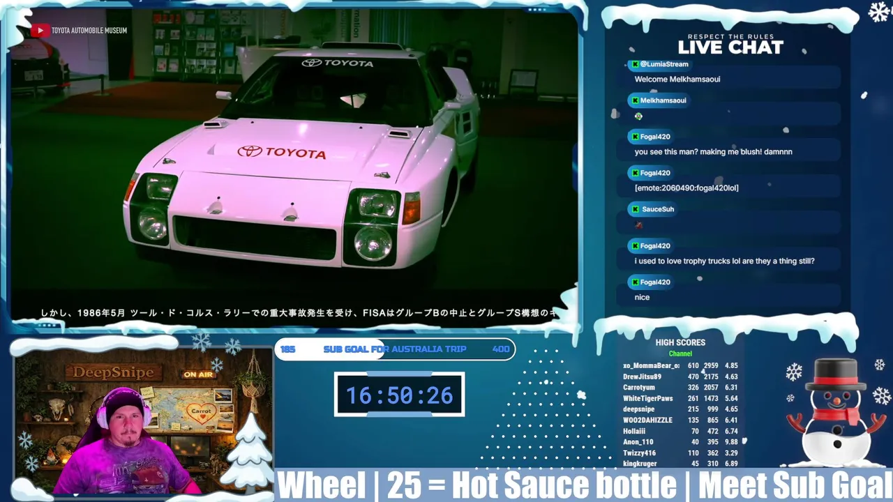This screenshot has height=502, width=893.
Task: Select the xo_MommaBear high score row
Action: pyautogui.click(x=680, y=366)
